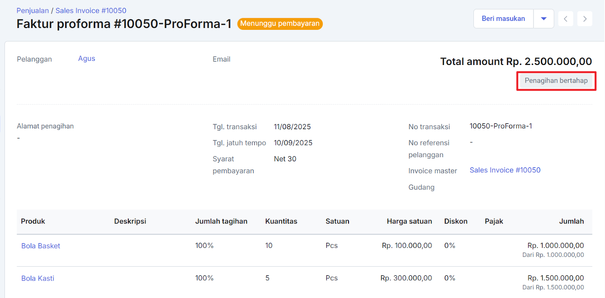Screen dimensions: 605x298
Task: Go to the previous invoice using left chevron
Action: coord(565,19)
